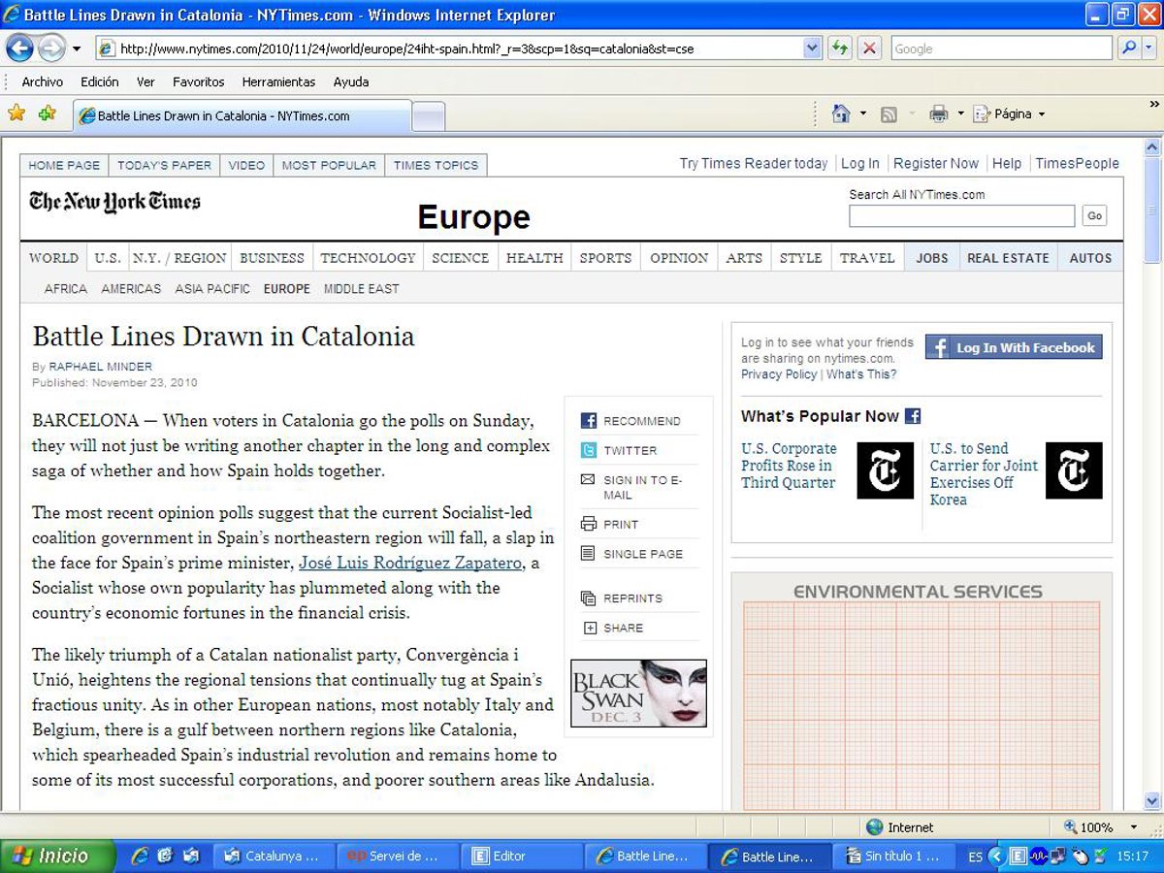
Task: Click the Facebook Recommend icon
Action: click(x=589, y=421)
